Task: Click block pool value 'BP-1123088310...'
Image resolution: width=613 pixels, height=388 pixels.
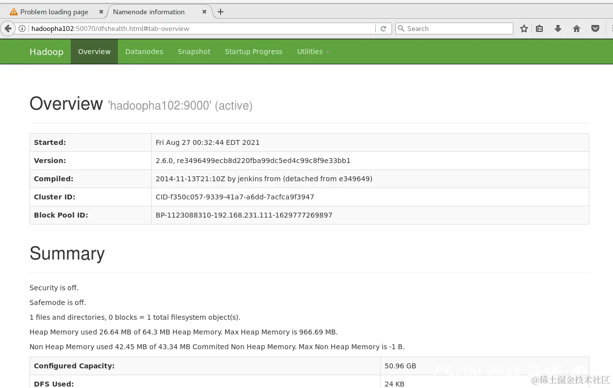Action: (x=244, y=215)
